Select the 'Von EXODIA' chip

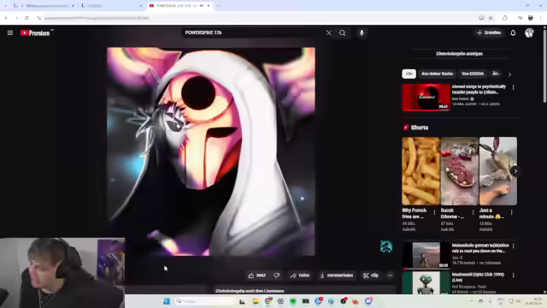(473, 74)
